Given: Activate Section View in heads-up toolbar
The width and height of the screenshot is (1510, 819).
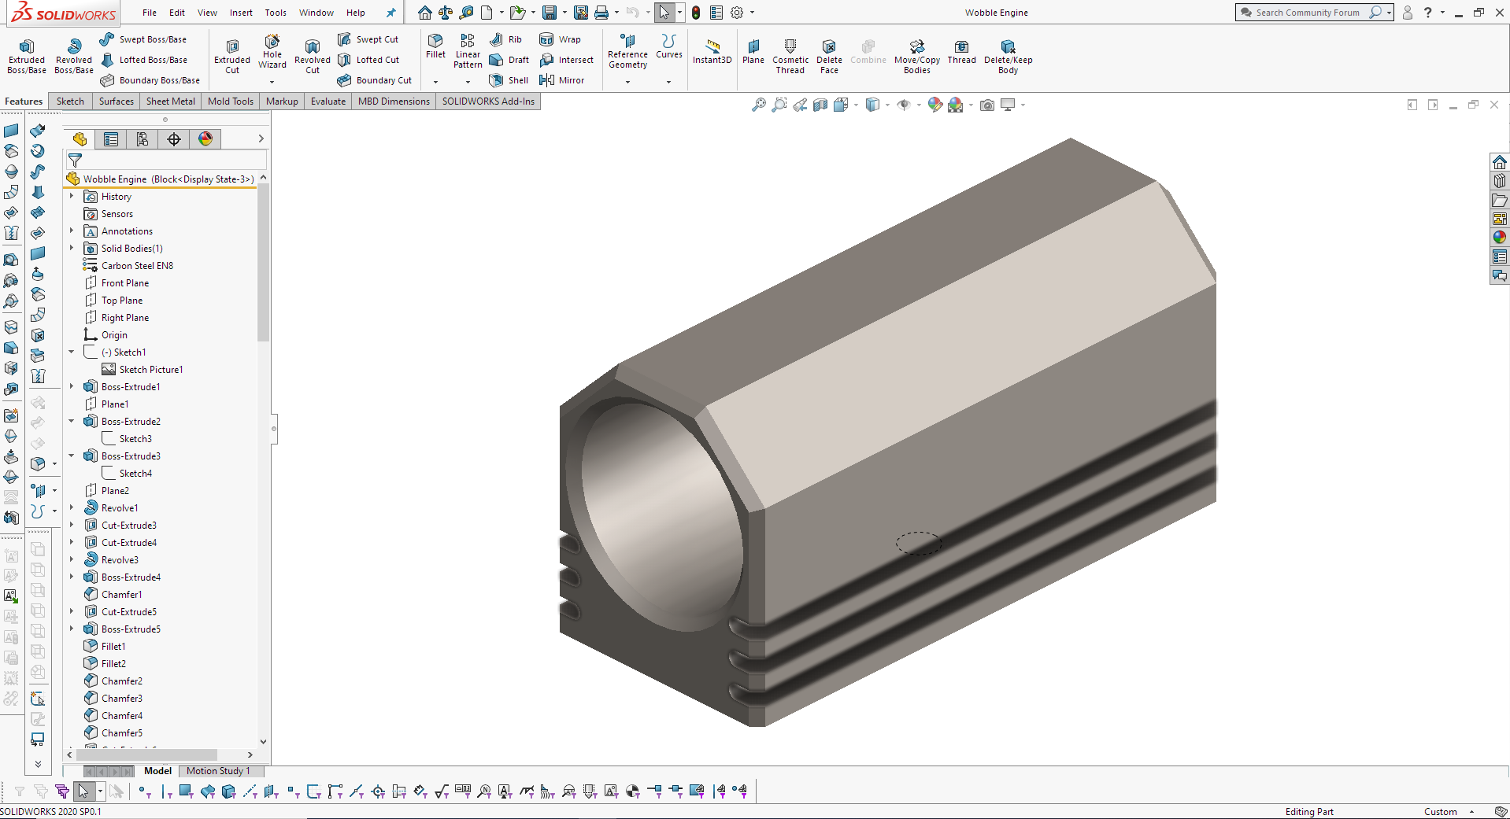Looking at the screenshot, I should tap(820, 104).
